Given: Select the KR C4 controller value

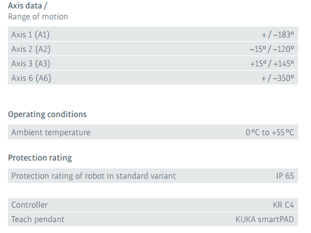Looking at the screenshot, I should (x=283, y=205).
